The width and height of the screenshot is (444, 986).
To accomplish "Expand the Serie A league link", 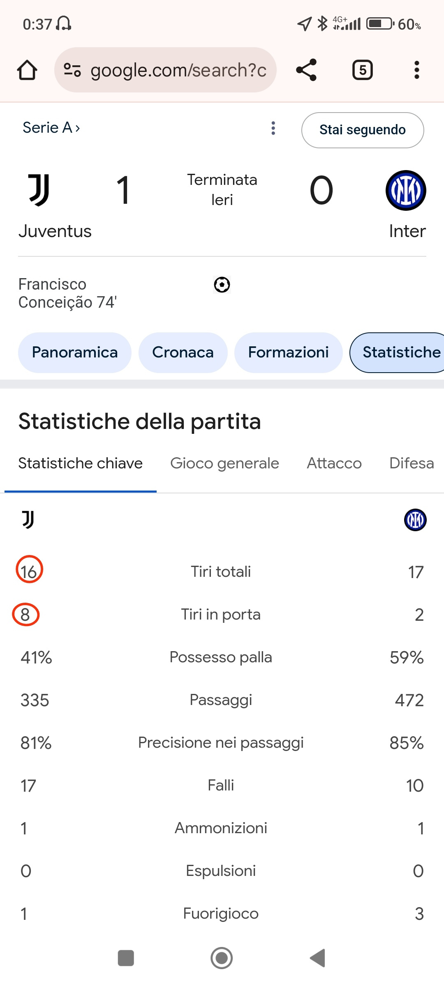I will pos(51,128).
